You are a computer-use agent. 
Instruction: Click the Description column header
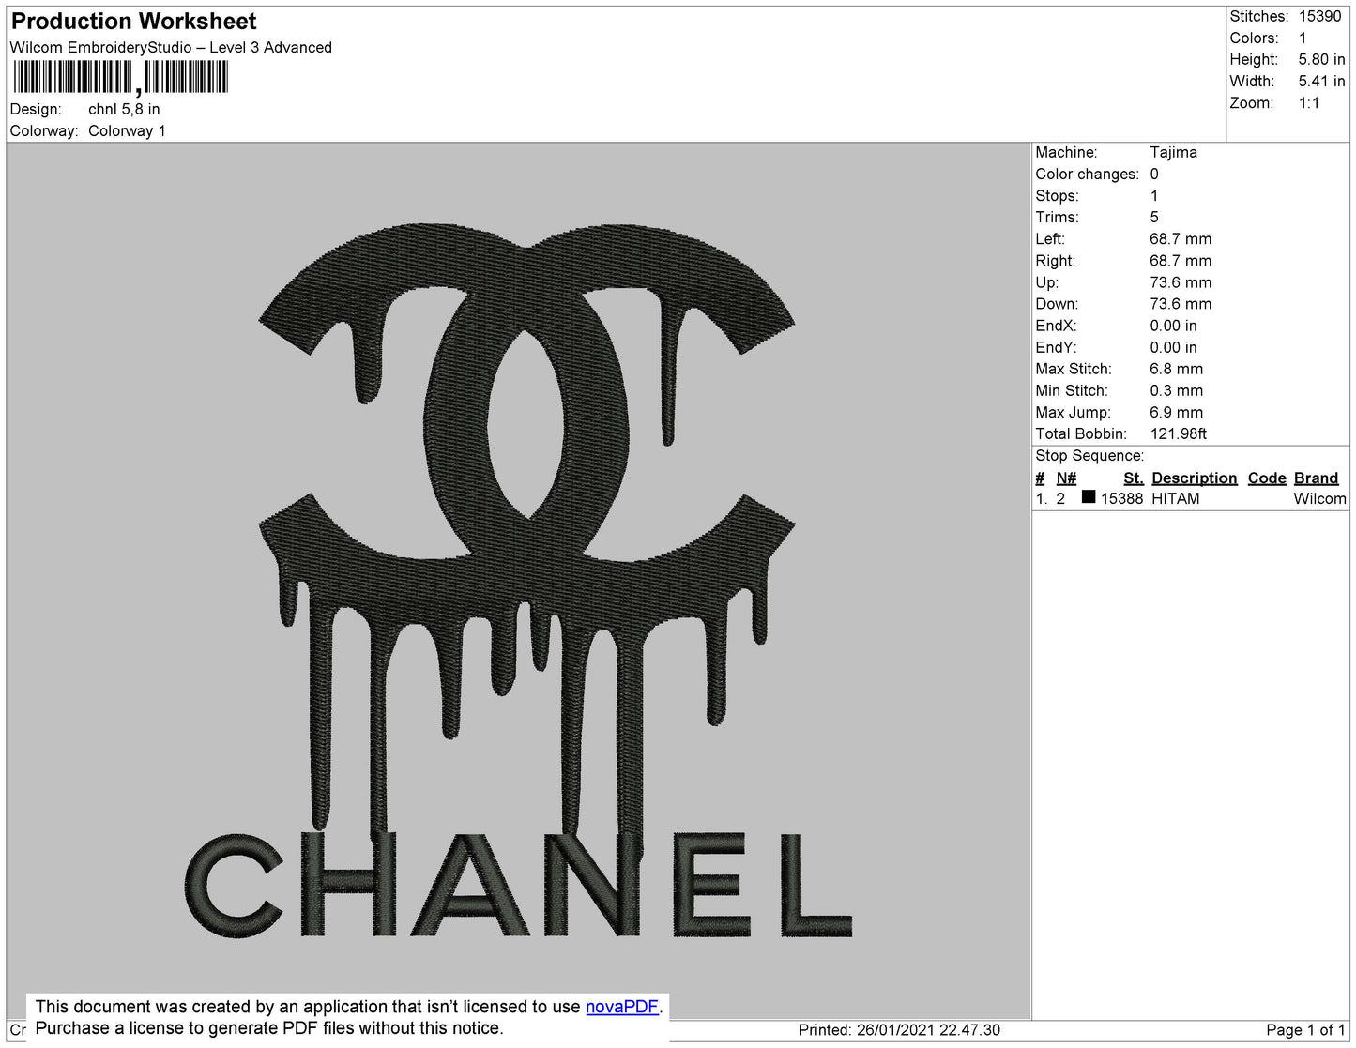pos(1195,478)
